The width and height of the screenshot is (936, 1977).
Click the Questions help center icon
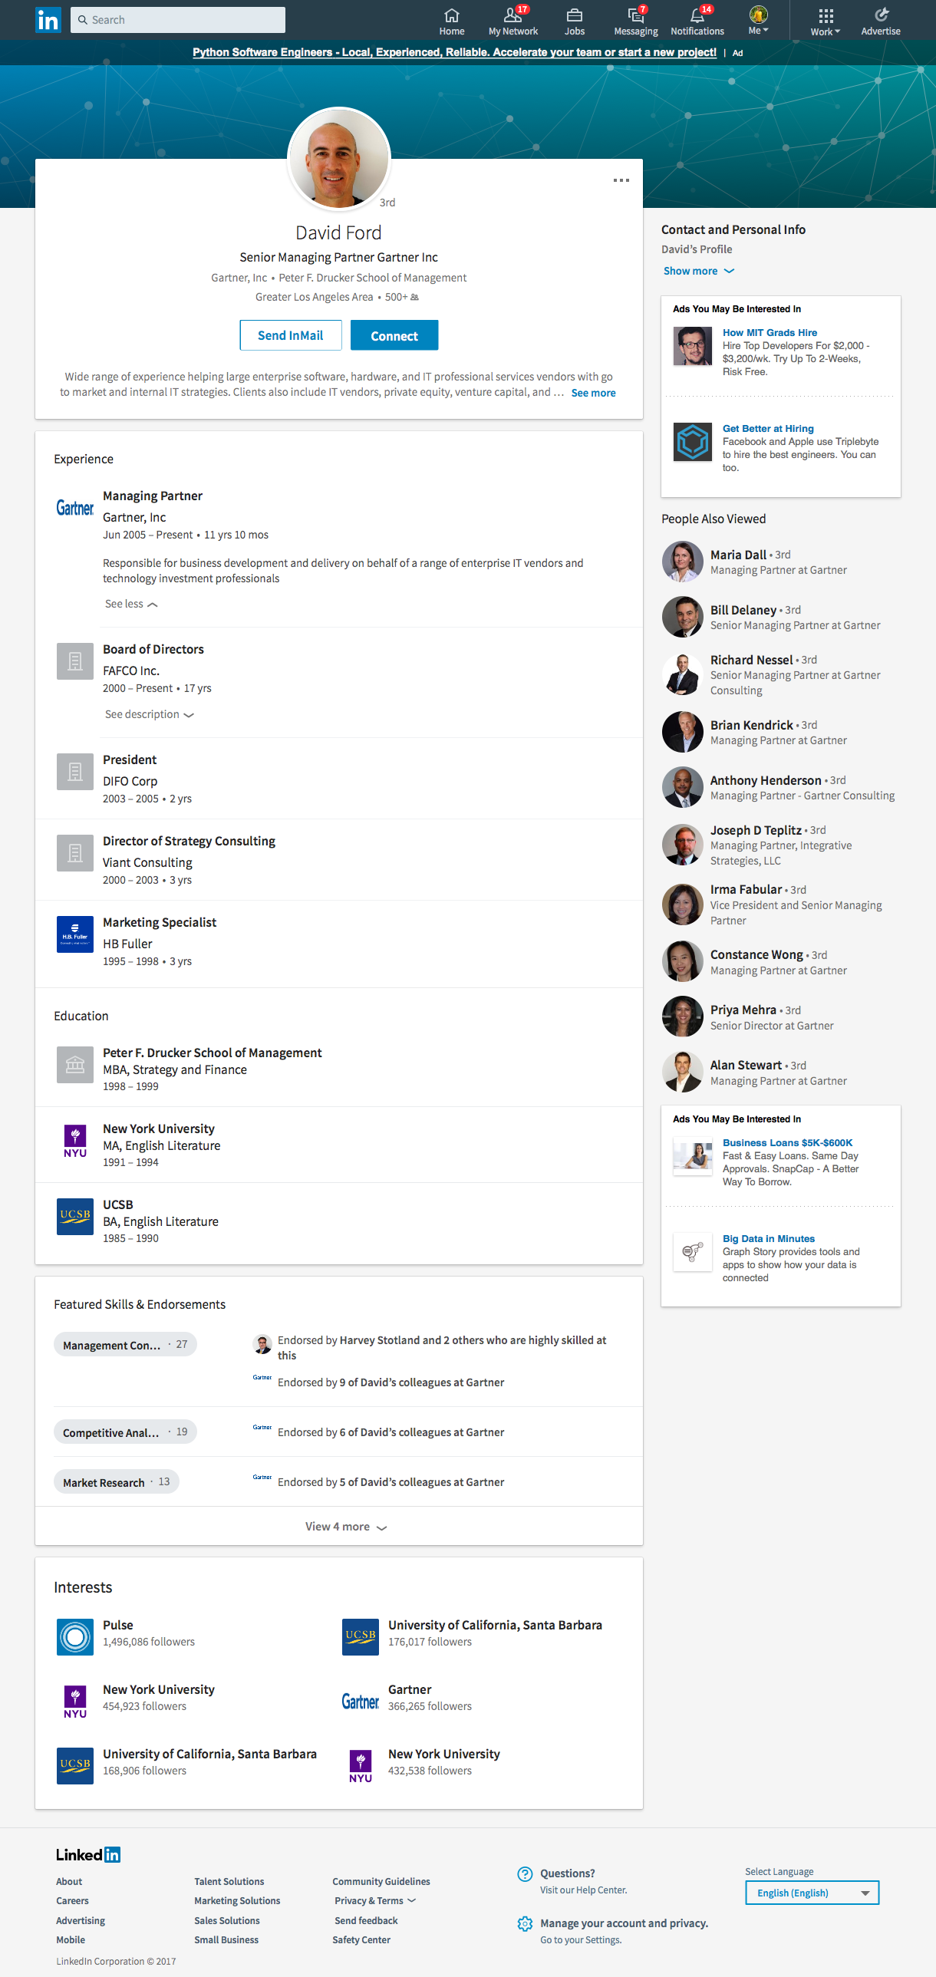tap(525, 1873)
